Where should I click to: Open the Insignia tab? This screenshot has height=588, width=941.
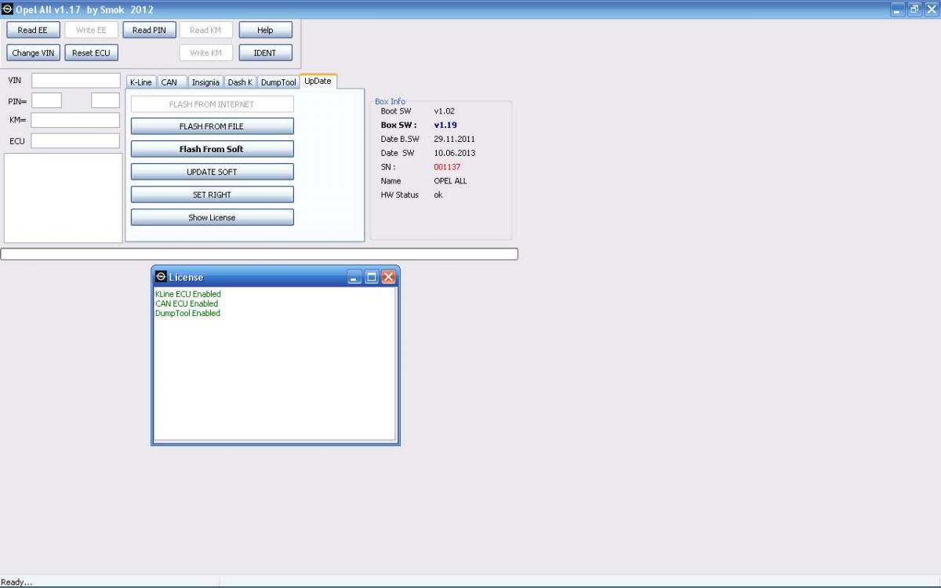click(x=205, y=82)
